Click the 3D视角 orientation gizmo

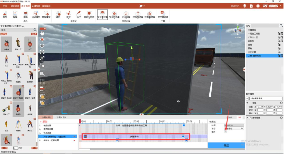click(238, 31)
